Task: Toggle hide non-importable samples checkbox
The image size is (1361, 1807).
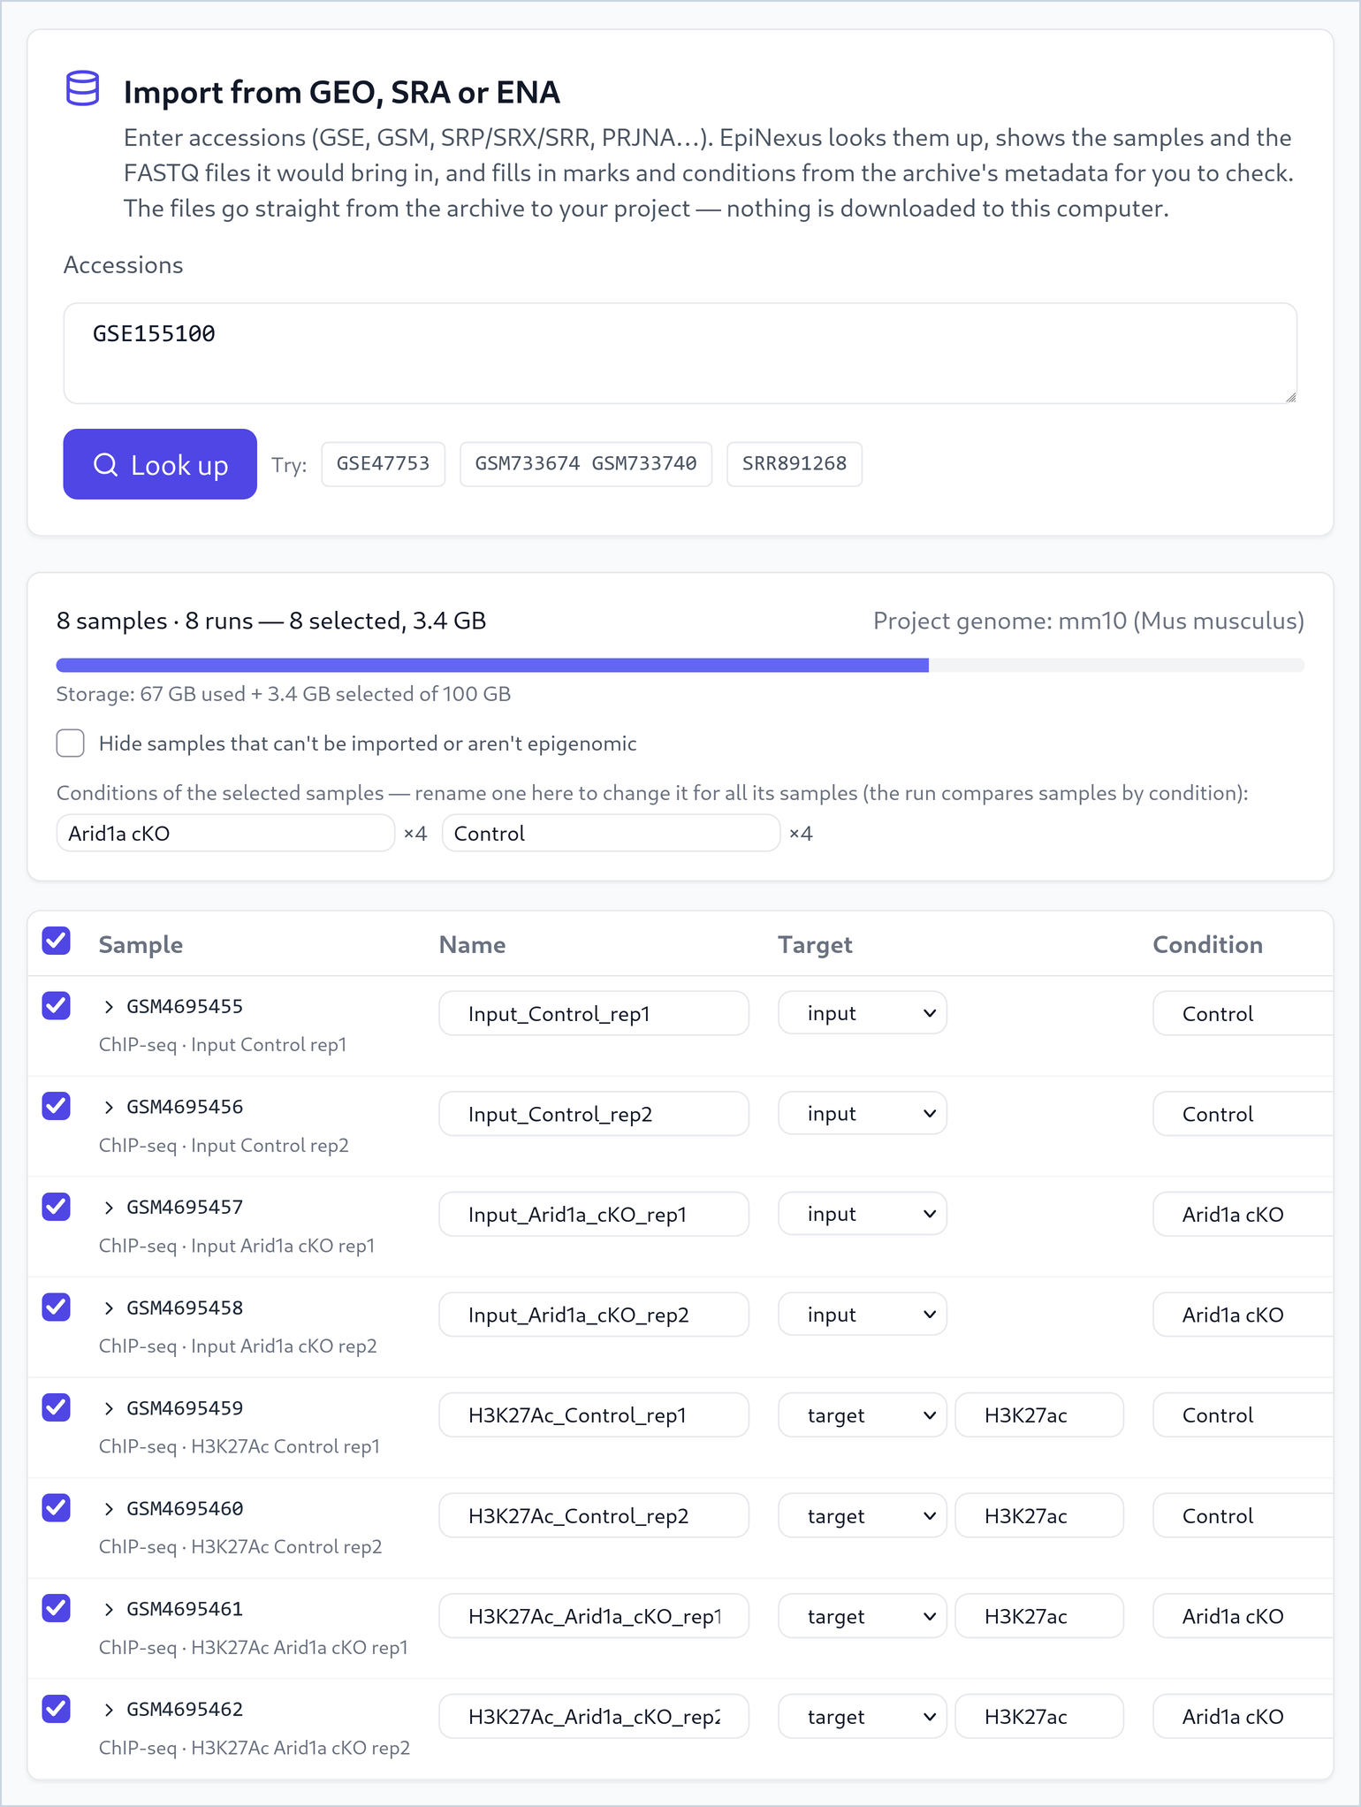Action: (71, 743)
